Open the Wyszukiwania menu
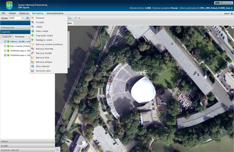This screenshot has width=234, height=152. coord(55,13)
